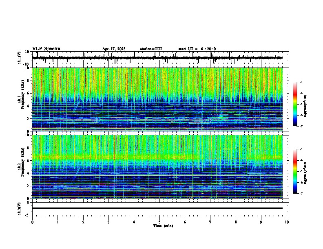Click the "8" kHz tick on ch.2 frequency axis
323x249 pixels.
tap(28, 148)
